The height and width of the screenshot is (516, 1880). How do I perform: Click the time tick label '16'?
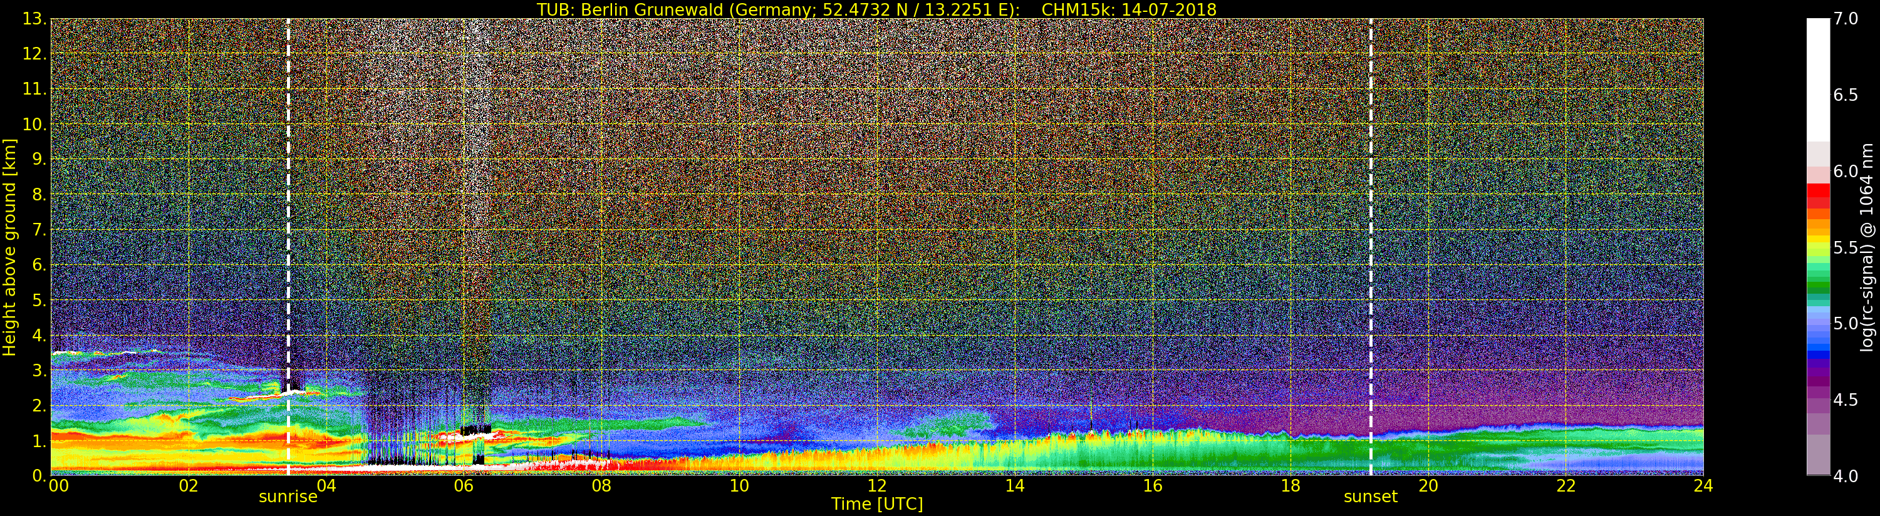[1153, 486]
